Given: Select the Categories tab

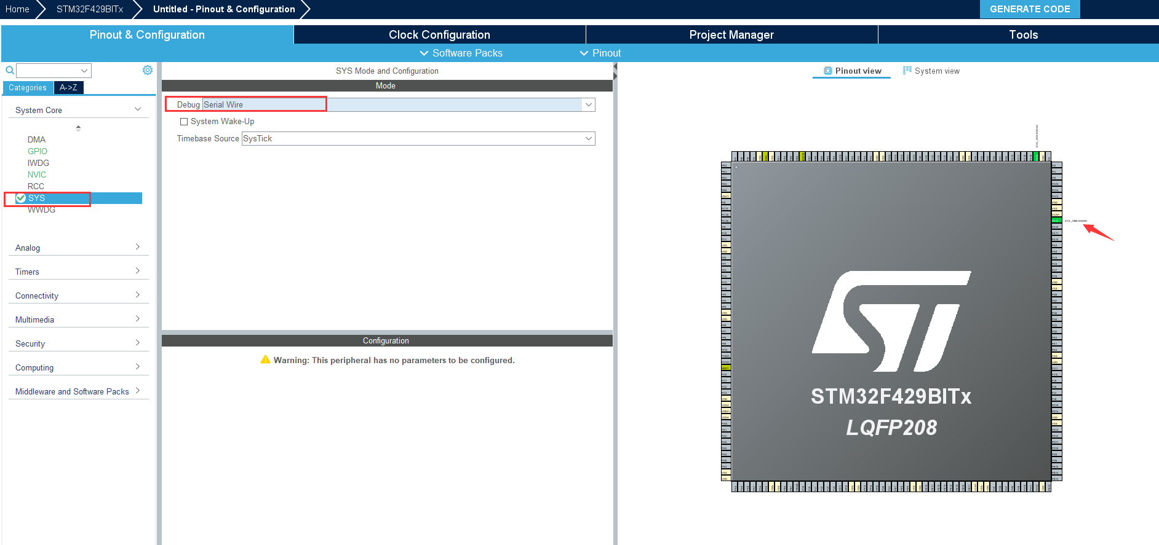Looking at the screenshot, I should point(28,88).
